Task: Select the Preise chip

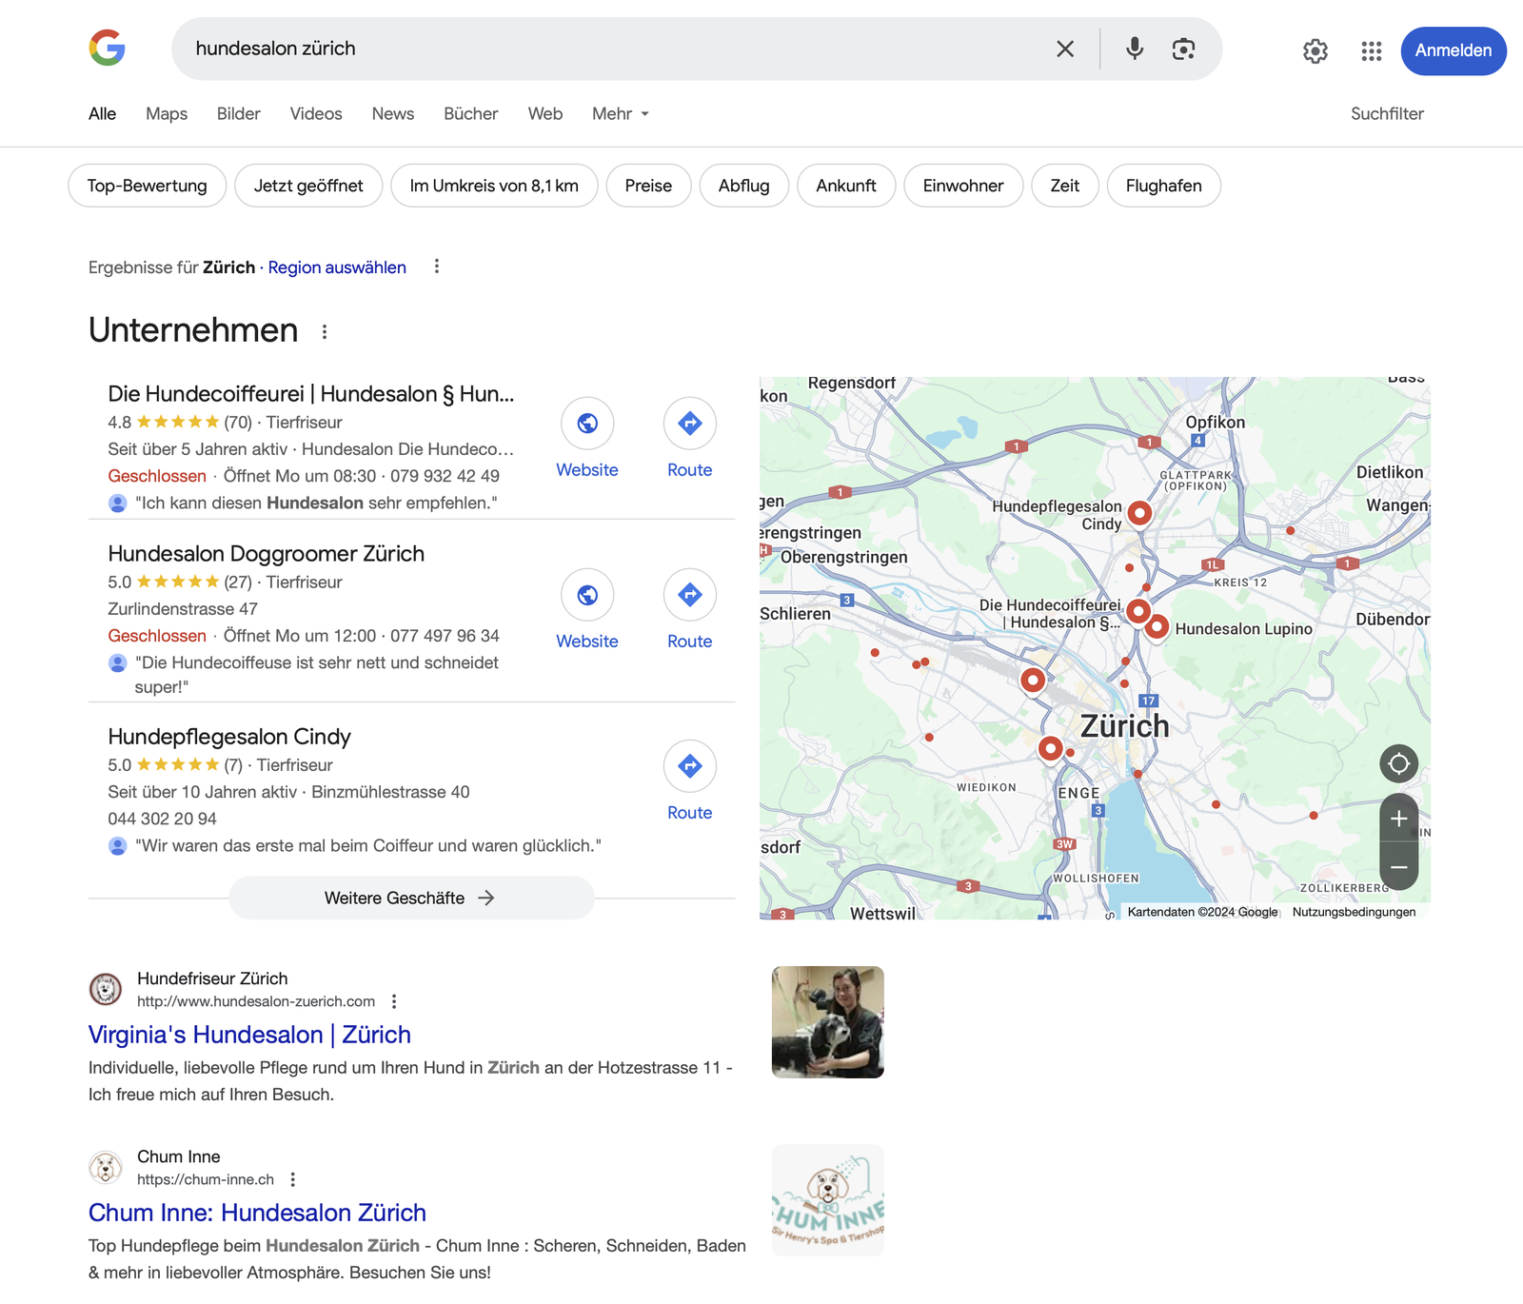Action: pos(648,186)
